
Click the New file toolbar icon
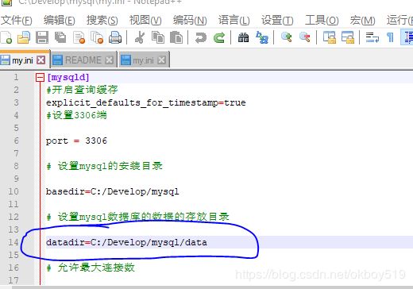pos(6,37)
